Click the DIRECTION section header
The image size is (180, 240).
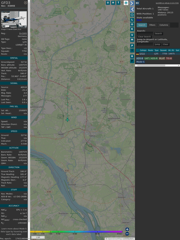point(14,167)
